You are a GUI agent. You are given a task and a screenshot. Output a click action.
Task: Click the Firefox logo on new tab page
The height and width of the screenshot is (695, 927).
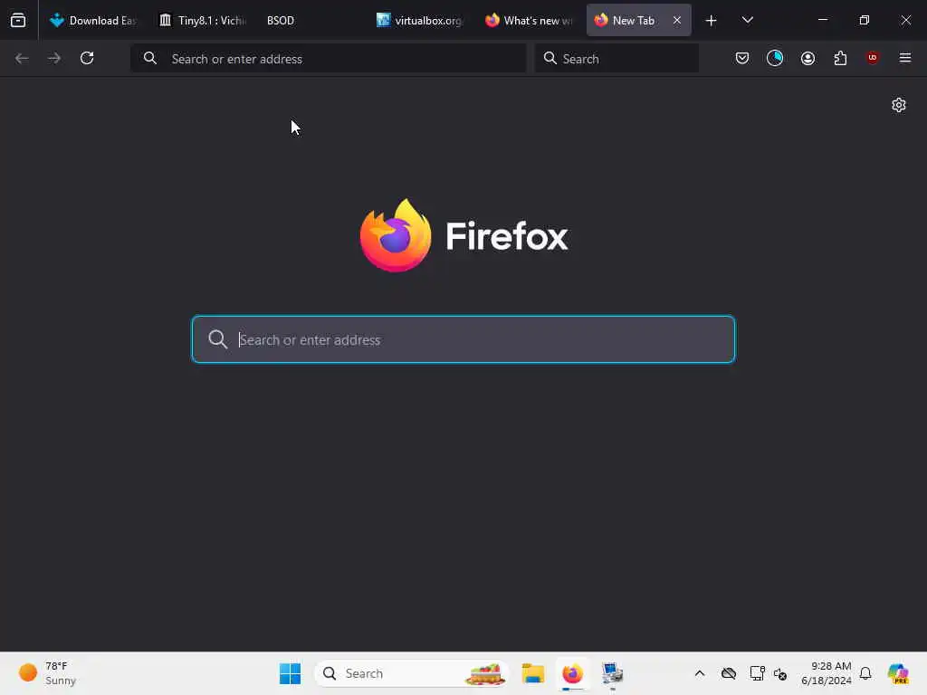coord(463,236)
